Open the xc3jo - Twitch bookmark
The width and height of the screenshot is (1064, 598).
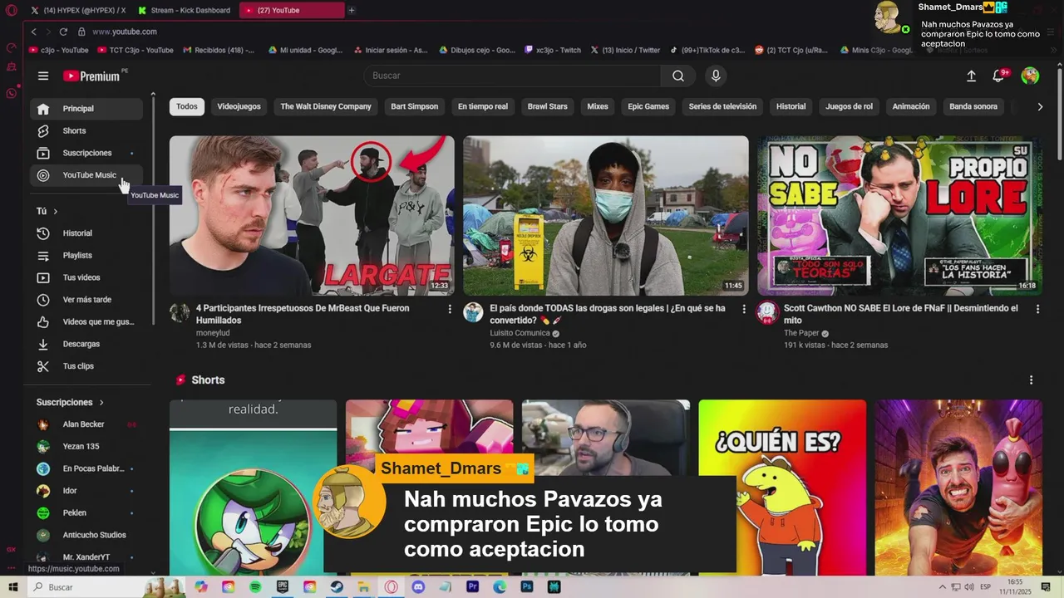(x=553, y=50)
